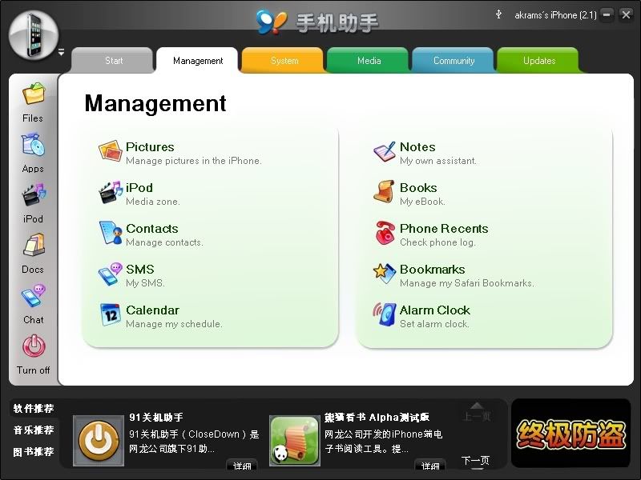Open Docs in the sidebar

[x=33, y=254]
